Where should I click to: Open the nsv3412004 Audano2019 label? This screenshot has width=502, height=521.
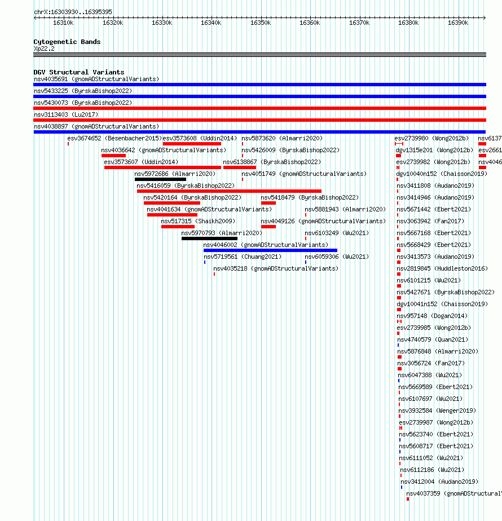(439, 482)
